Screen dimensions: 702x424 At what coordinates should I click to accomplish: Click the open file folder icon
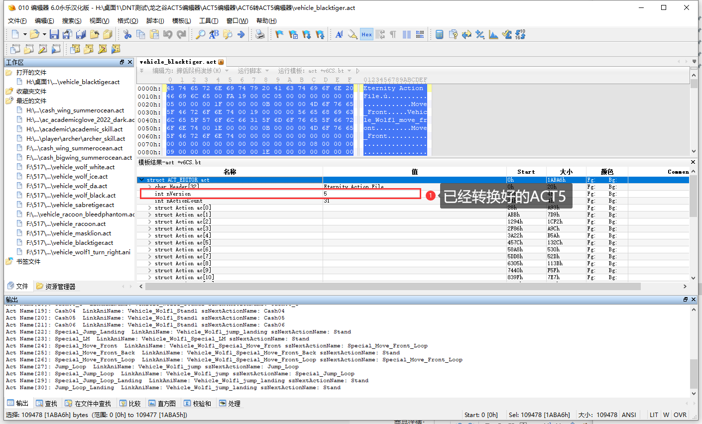click(x=34, y=34)
